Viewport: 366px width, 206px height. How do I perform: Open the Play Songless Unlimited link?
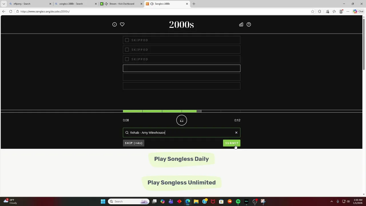point(182,183)
